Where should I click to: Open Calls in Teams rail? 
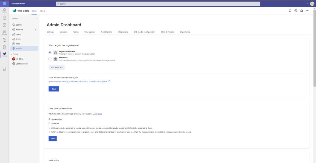(x=4, y=40)
